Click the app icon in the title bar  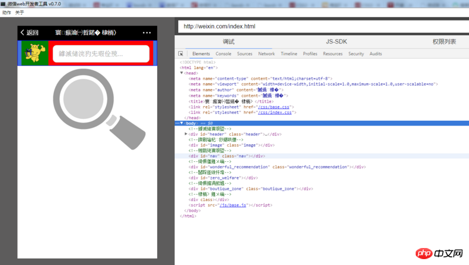coord(4,4)
